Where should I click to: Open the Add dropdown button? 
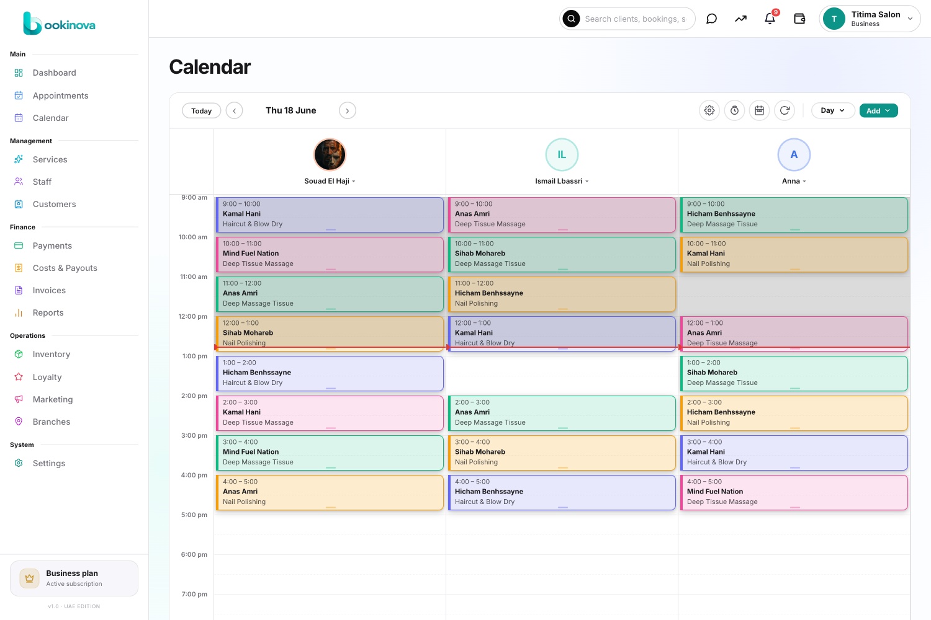coord(878,110)
